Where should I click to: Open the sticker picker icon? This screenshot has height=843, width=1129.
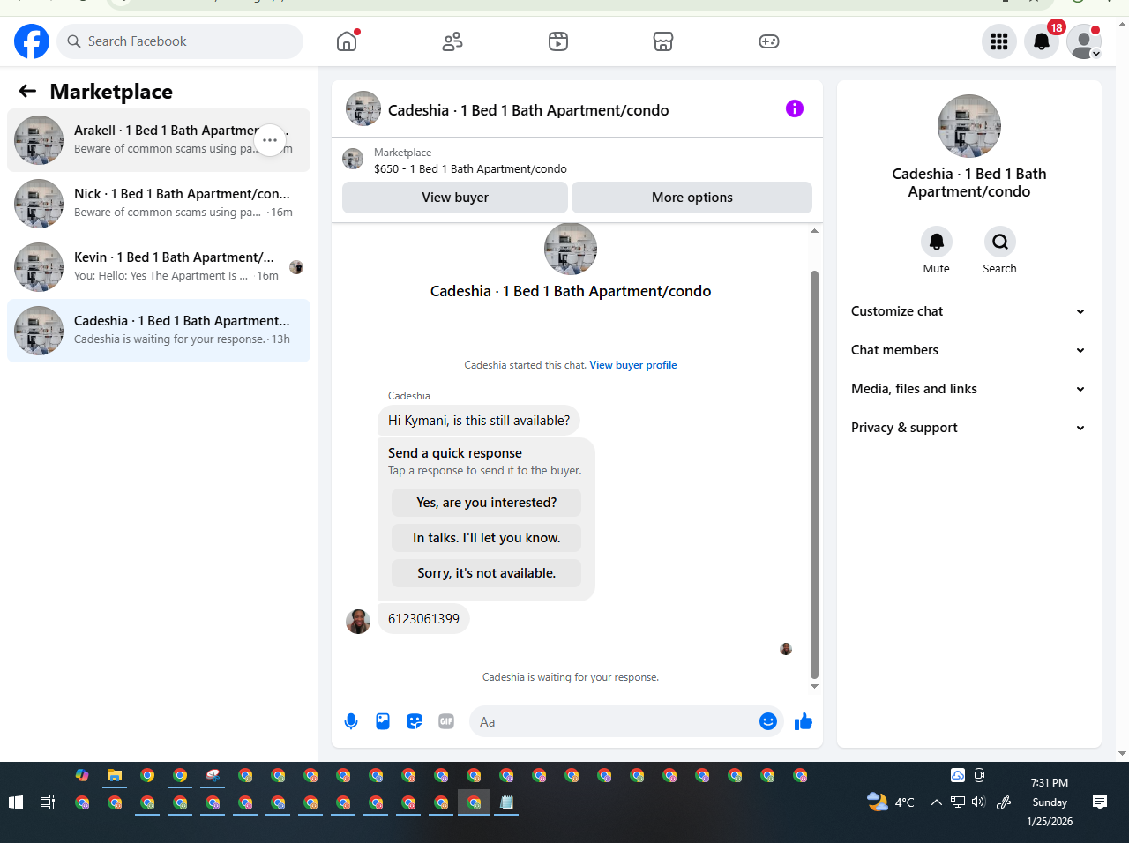415,721
